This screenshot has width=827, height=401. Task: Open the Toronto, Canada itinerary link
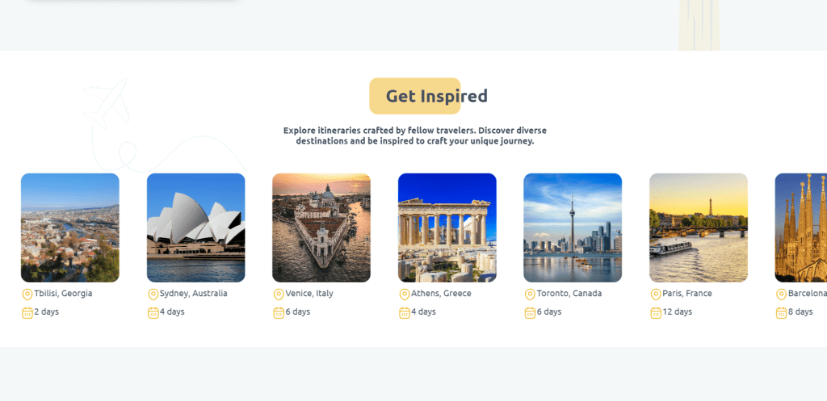pos(569,294)
